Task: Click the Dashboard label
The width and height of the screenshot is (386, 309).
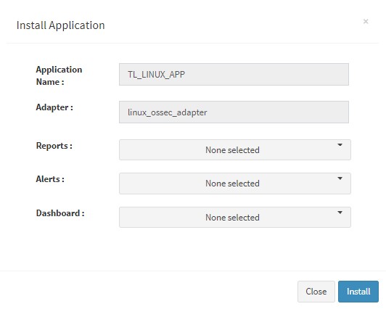Action: [60, 213]
